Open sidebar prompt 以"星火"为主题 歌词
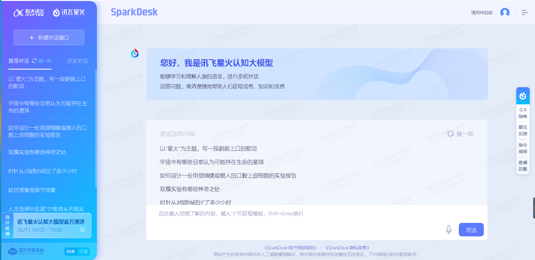Viewport: 535px width, 260px height. coord(47,82)
